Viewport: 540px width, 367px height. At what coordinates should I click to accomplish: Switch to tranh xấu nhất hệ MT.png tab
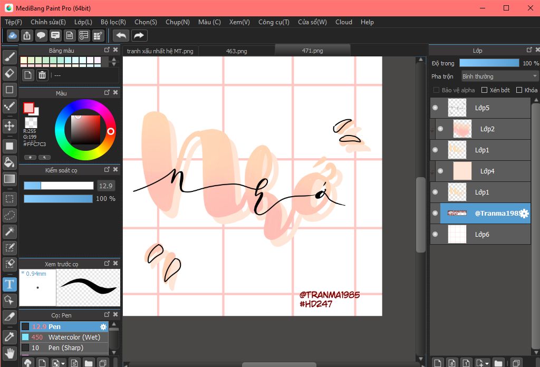point(160,51)
